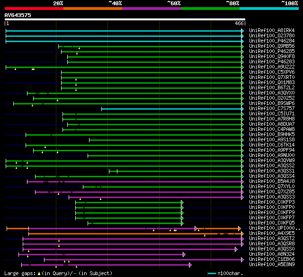Open hit UniRef100_A3QST2

coord(272,239)
